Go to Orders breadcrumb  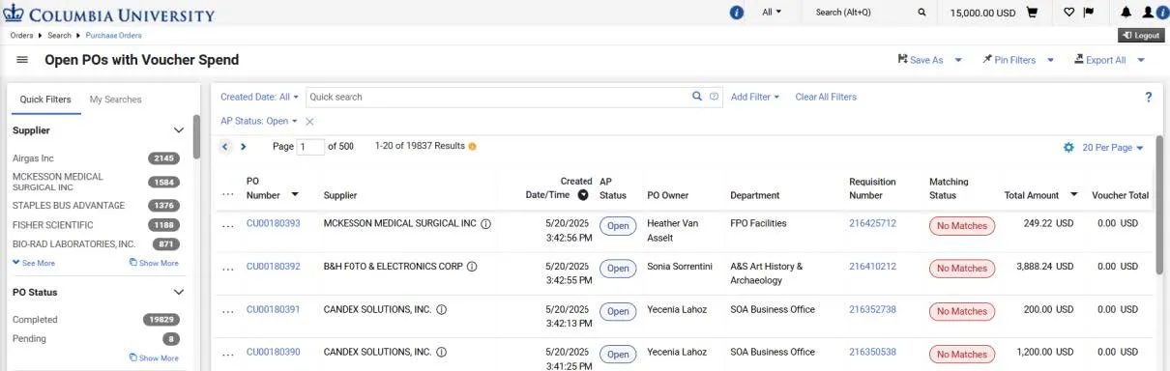(22, 35)
